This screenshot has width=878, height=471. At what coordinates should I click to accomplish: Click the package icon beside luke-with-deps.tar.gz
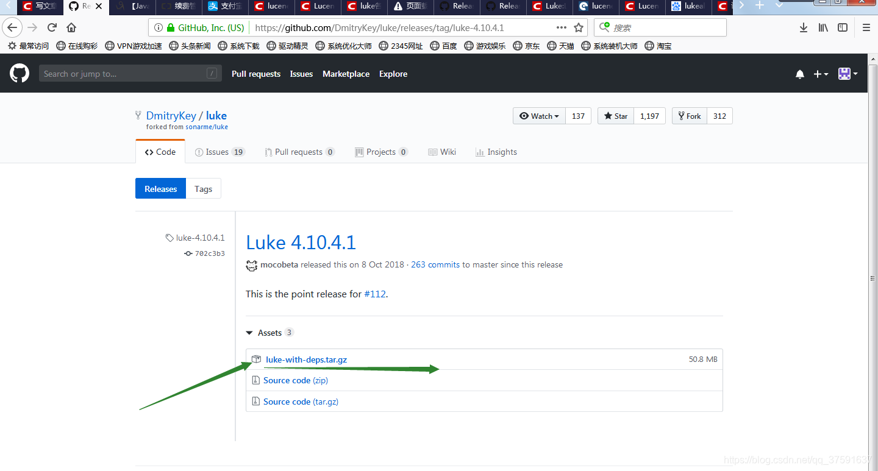(255, 359)
